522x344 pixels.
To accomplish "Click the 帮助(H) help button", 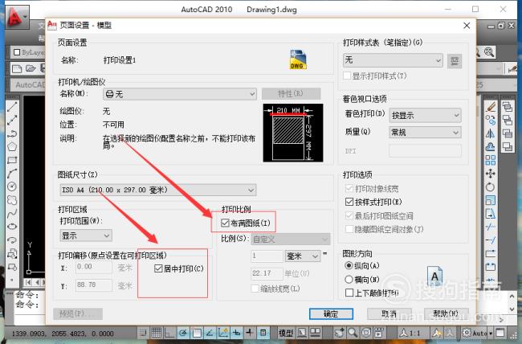I will [446, 313].
